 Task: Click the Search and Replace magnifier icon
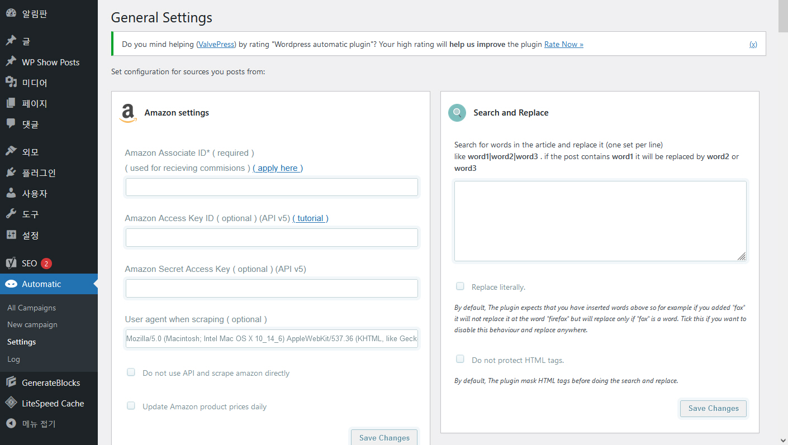[457, 113]
